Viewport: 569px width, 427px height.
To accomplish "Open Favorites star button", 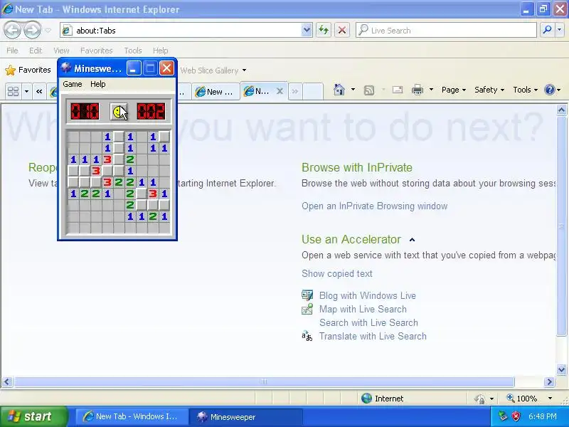I will [x=28, y=70].
